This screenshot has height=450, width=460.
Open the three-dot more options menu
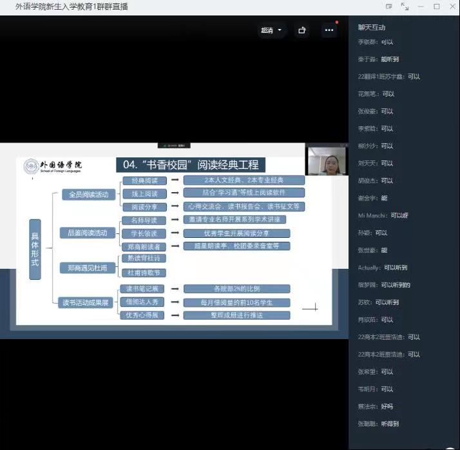coord(329,30)
